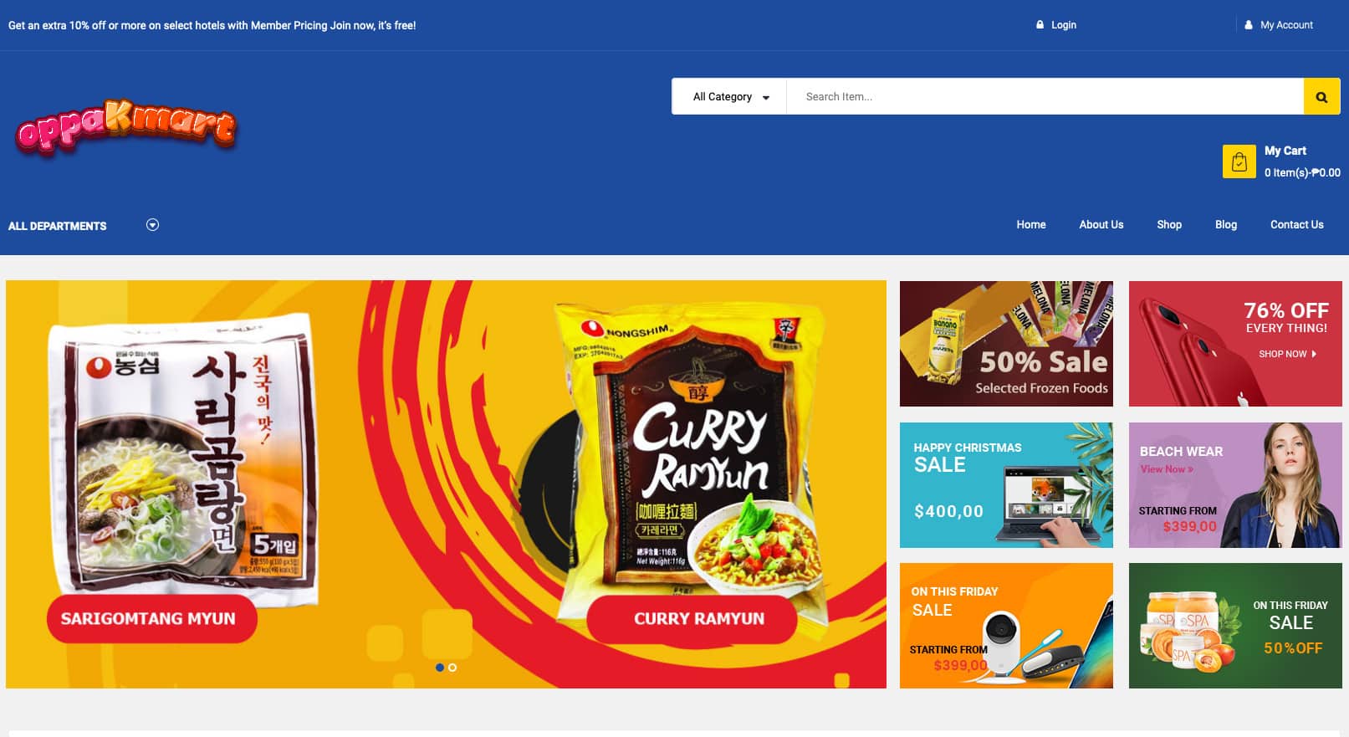The width and height of the screenshot is (1349, 737).
Task: Open the green spa 50% off banner
Action: pos(1235,626)
